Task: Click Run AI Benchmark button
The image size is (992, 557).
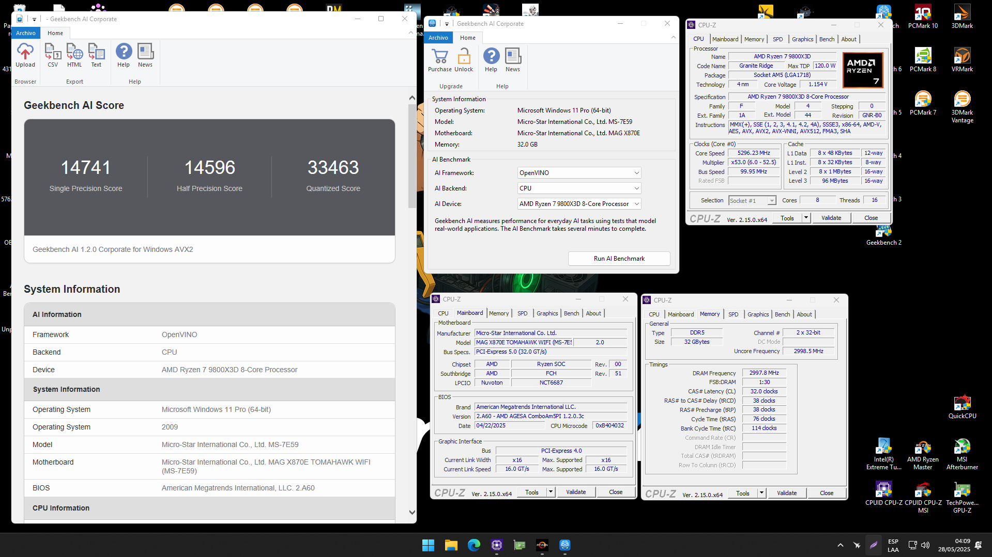Action: pos(619,259)
